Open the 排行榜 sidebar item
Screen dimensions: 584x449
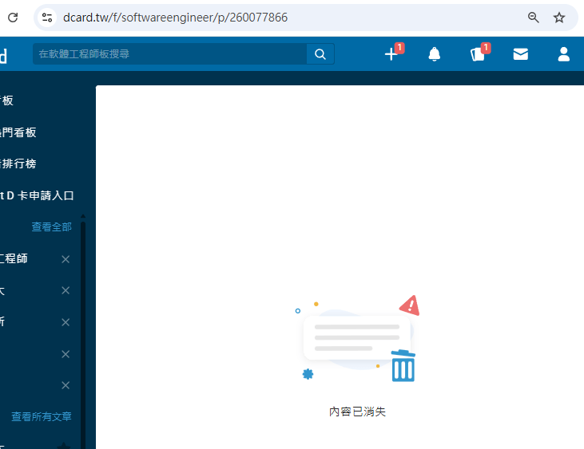(x=18, y=163)
